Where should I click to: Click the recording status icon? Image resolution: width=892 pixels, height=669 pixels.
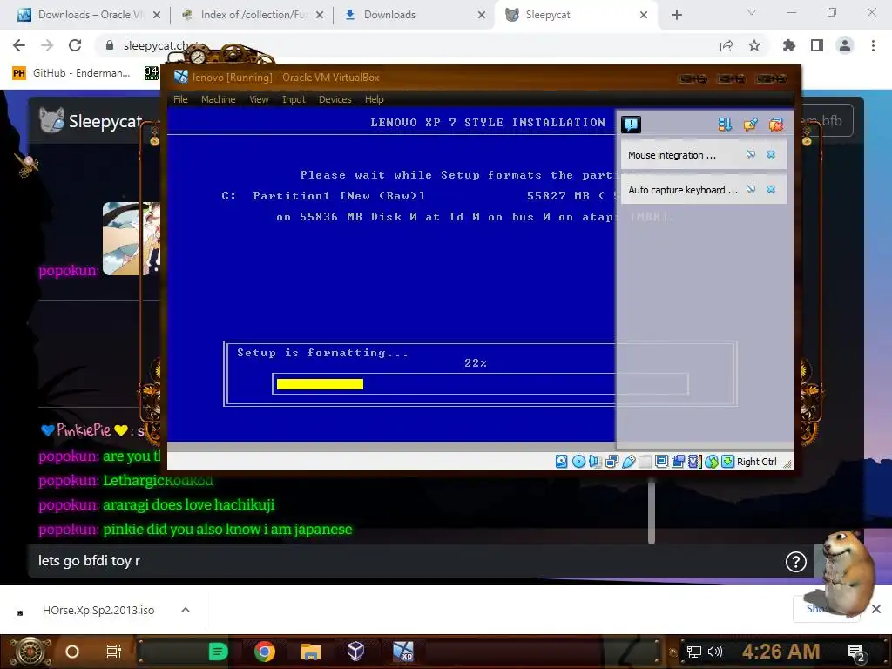[678, 462]
